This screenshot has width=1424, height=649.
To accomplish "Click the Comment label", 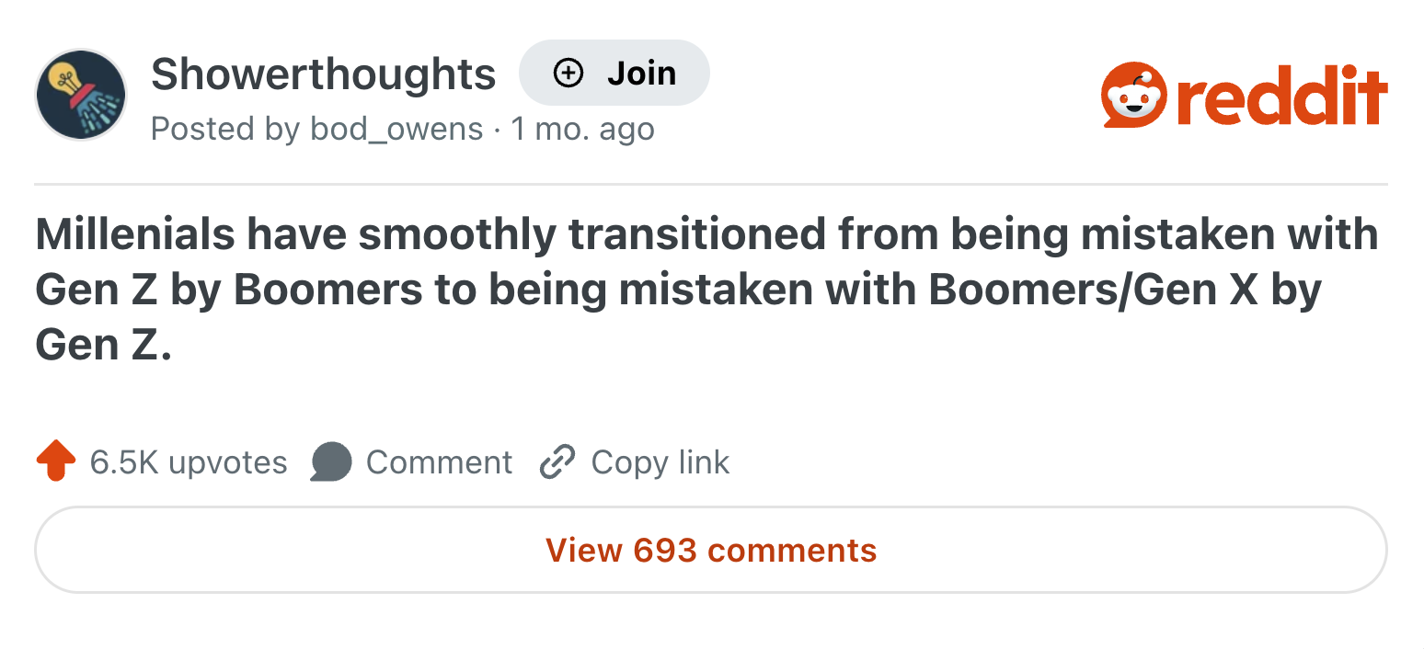I will coord(439,461).
